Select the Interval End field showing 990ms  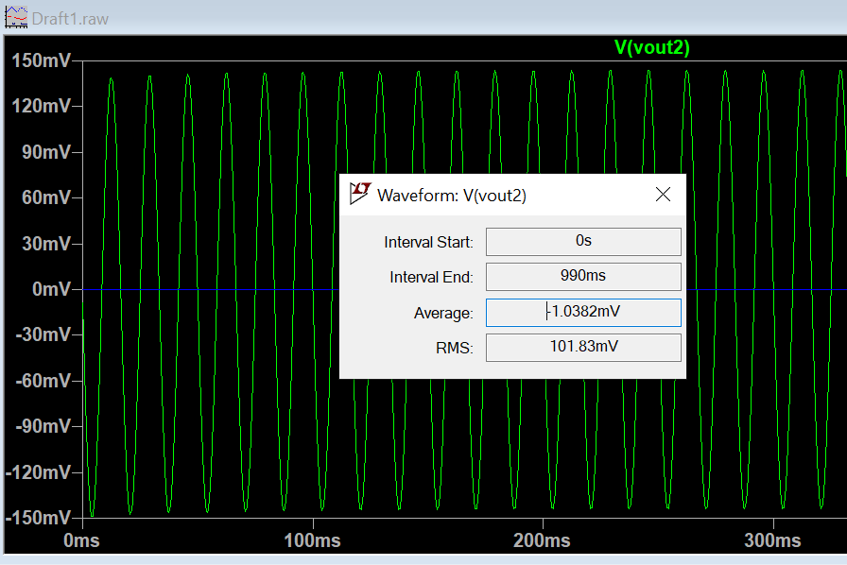583,277
